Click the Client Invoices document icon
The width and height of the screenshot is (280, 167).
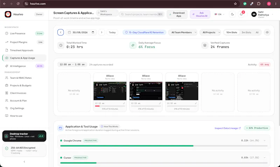click(x=7, y=93)
